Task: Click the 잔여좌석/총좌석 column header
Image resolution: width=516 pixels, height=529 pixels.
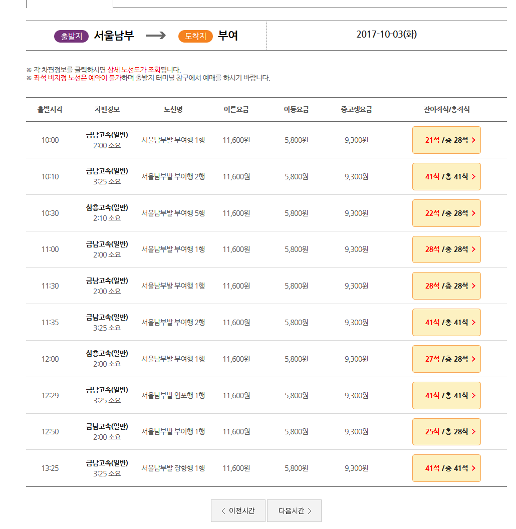Action: tap(446, 110)
